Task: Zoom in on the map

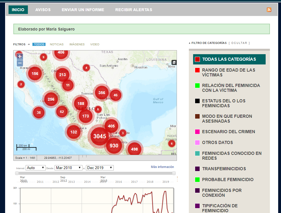Action: coord(20,56)
